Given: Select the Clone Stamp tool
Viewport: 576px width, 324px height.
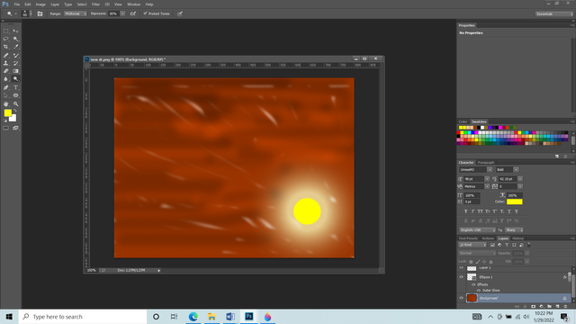Looking at the screenshot, I should [x=6, y=63].
